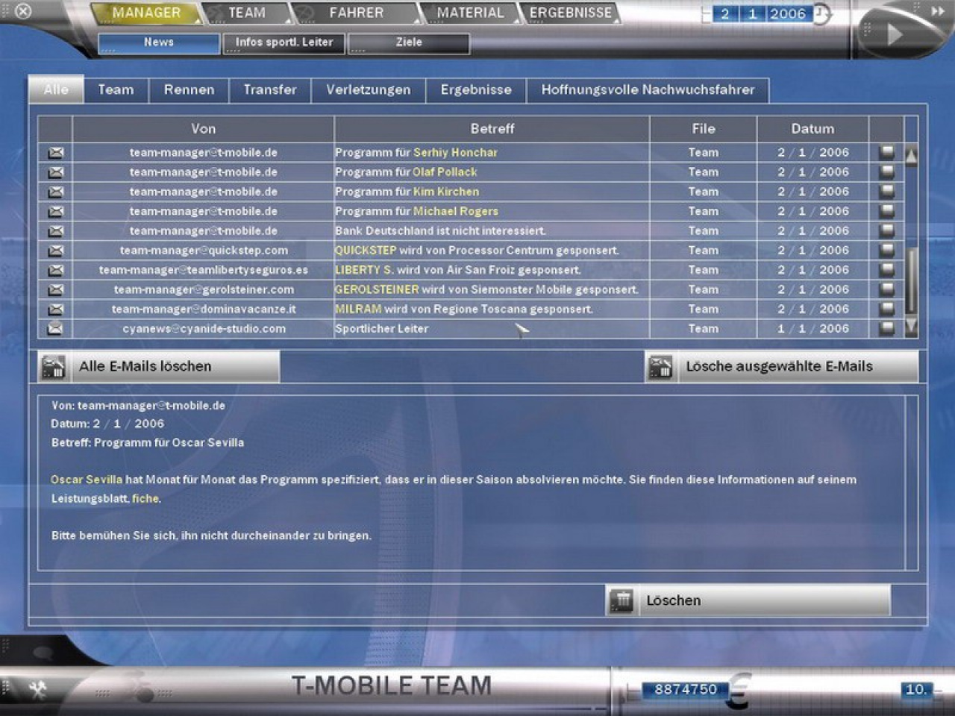Open the Ziele submenu
This screenshot has width=955, height=716.
(x=409, y=43)
